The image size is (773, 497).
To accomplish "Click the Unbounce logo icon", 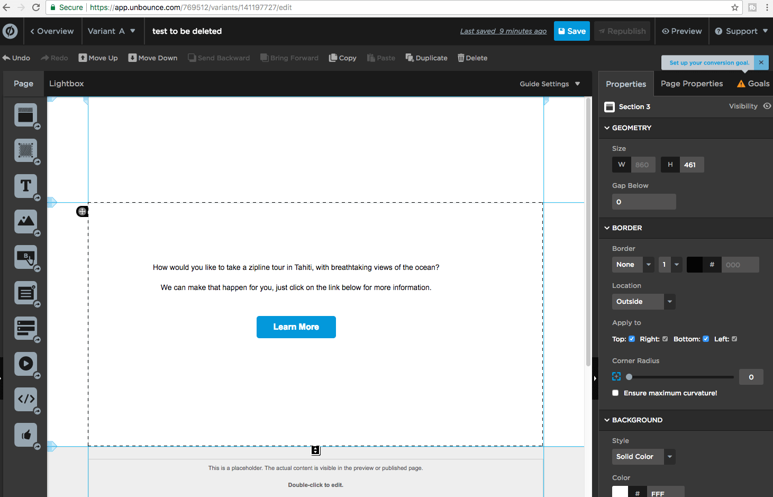I will click(x=10, y=31).
